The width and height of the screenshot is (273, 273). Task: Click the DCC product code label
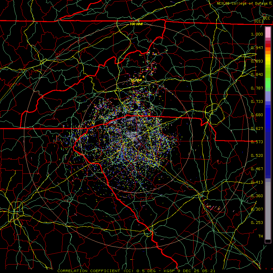tap(266, 18)
